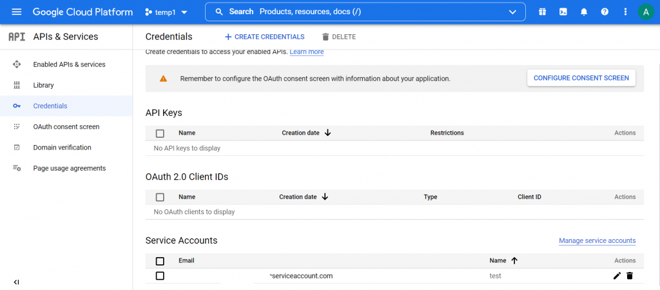Click the API logo icon in sidebar header
Viewport: 660px width, 290px height.
pyautogui.click(x=17, y=37)
